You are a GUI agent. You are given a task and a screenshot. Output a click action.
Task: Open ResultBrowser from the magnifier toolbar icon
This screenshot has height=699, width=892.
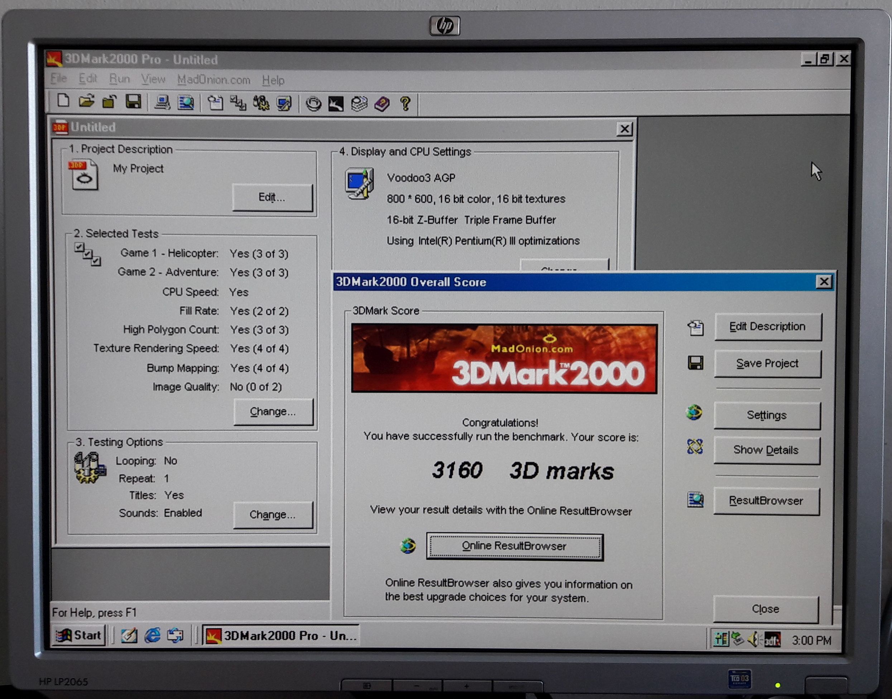pos(186,103)
